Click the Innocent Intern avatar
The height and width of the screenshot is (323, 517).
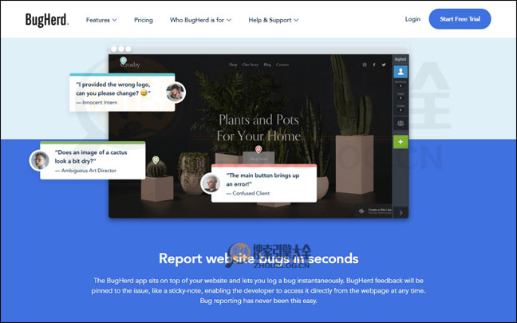pos(175,93)
